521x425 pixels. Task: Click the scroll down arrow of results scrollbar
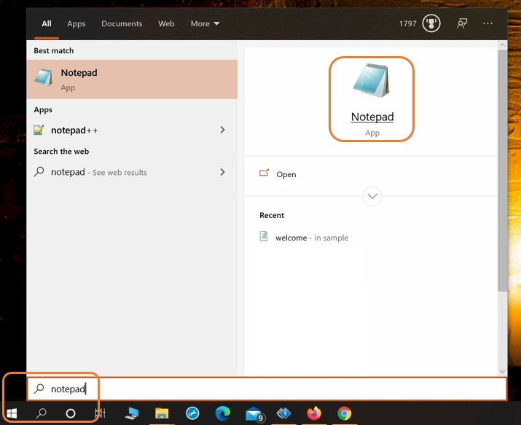tap(502, 372)
